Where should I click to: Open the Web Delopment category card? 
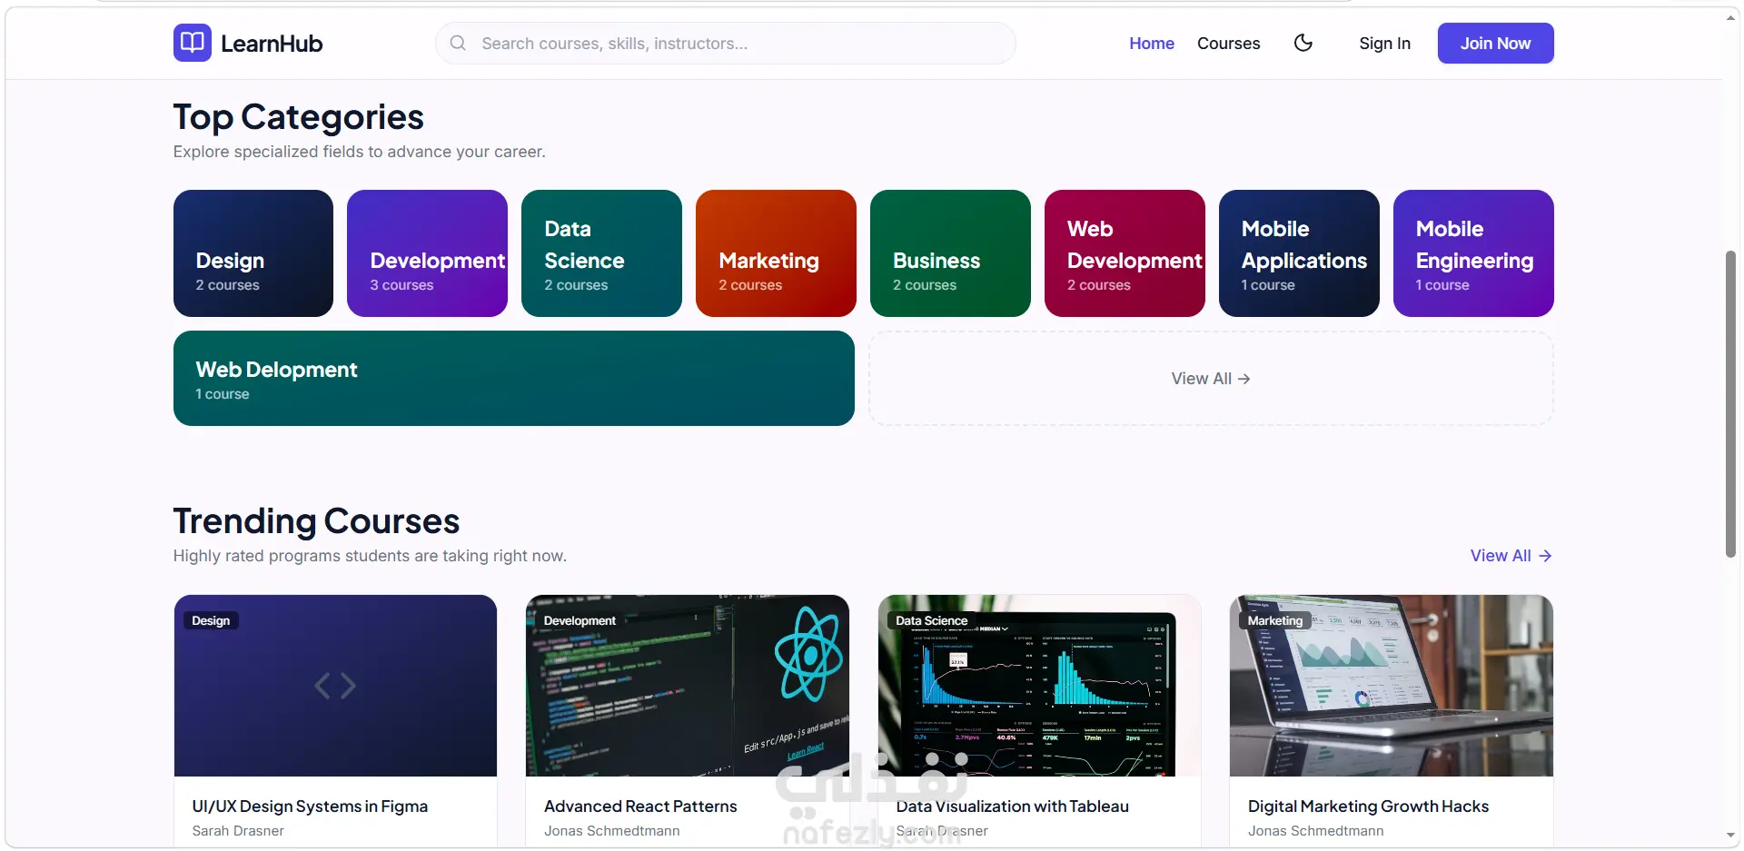514,378
